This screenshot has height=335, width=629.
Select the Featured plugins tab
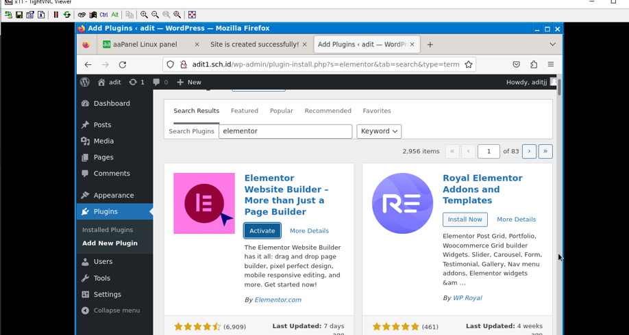pyautogui.click(x=245, y=111)
